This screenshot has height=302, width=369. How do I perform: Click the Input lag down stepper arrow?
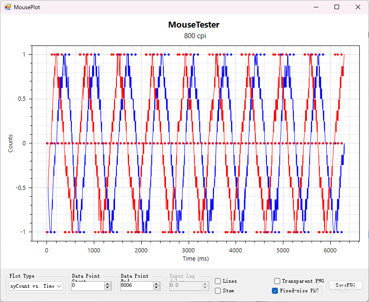click(205, 288)
